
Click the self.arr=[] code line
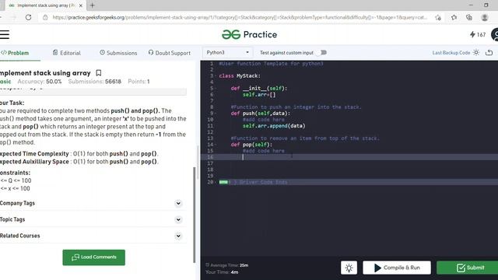coord(259,95)
